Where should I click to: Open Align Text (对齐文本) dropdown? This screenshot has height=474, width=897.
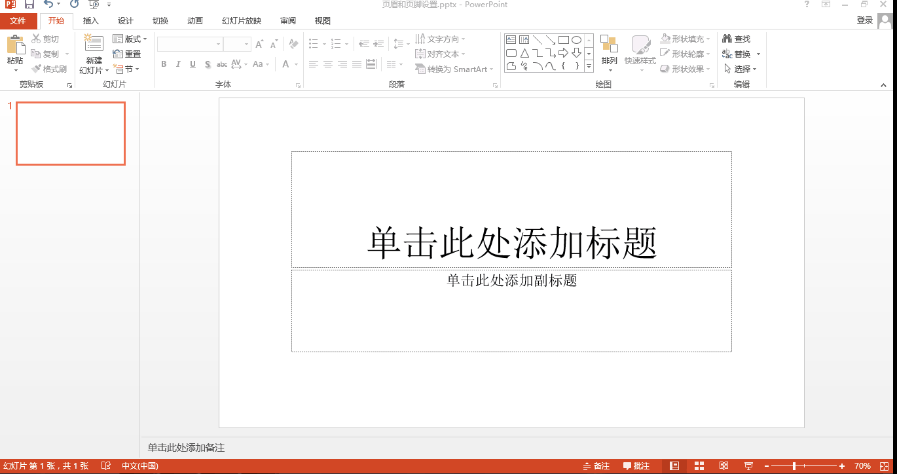441,54
